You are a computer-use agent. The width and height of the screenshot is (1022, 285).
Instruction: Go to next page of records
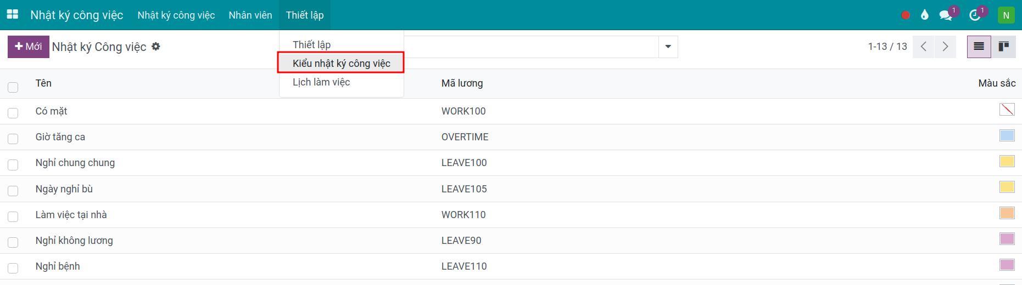(x=945, y=47)
